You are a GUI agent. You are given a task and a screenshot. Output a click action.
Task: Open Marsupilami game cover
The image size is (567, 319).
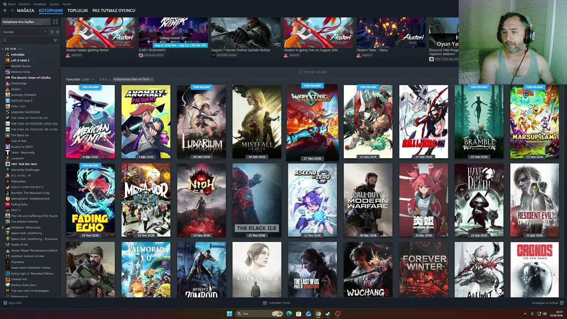pyautogui.click(x=535, y=122)
